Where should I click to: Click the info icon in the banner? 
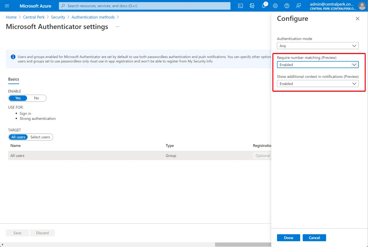point(13,57)
